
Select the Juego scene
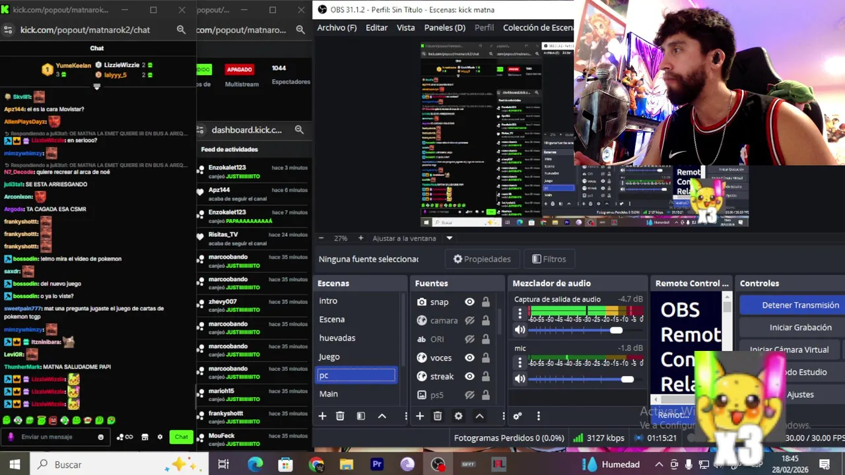356,357
